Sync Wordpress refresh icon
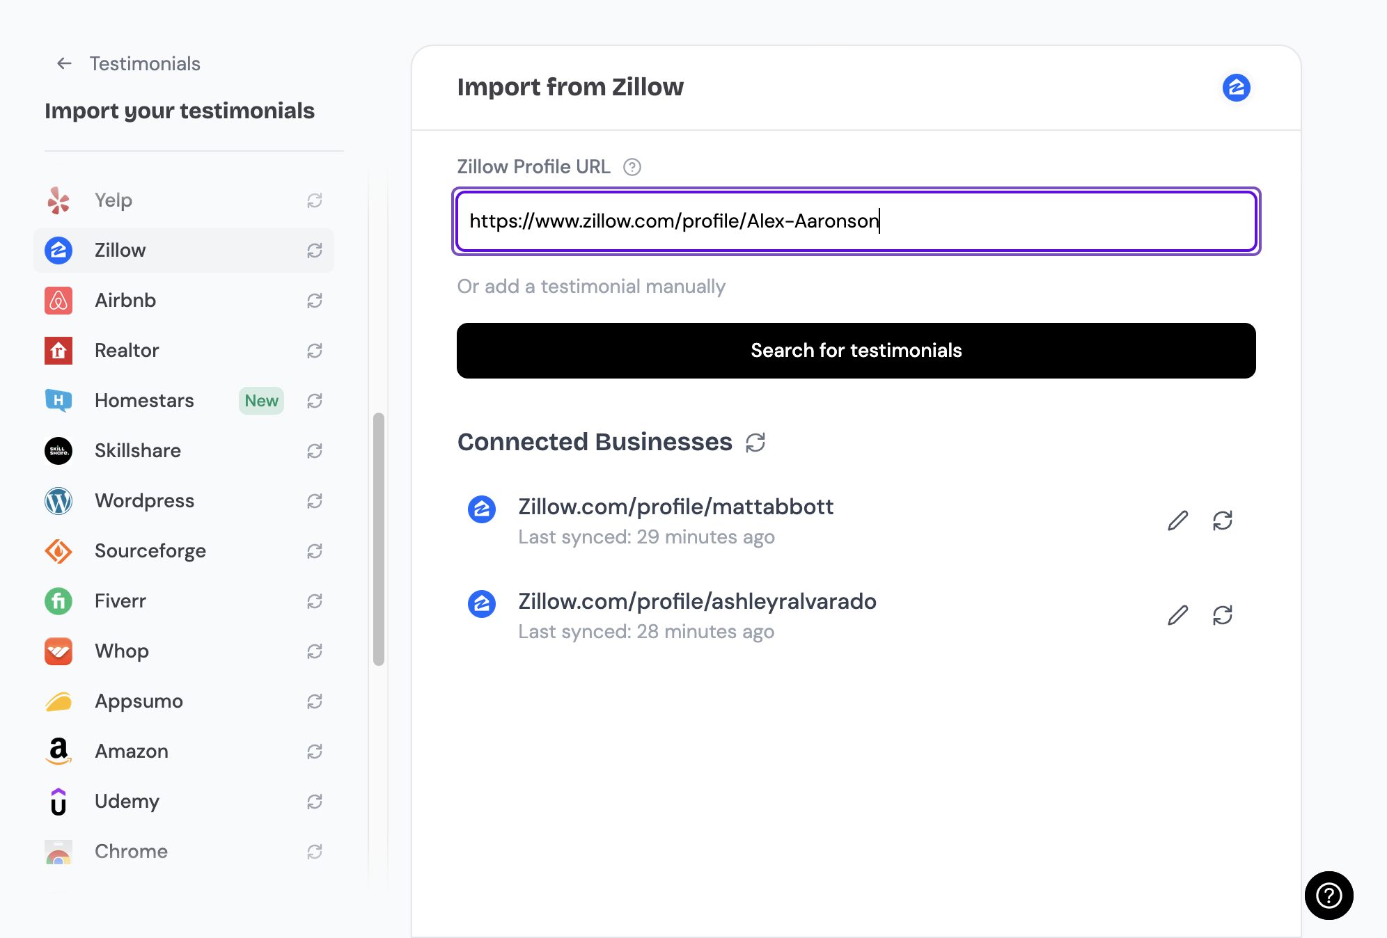The height and width of the screenshot is (938, 1387). 315,501
